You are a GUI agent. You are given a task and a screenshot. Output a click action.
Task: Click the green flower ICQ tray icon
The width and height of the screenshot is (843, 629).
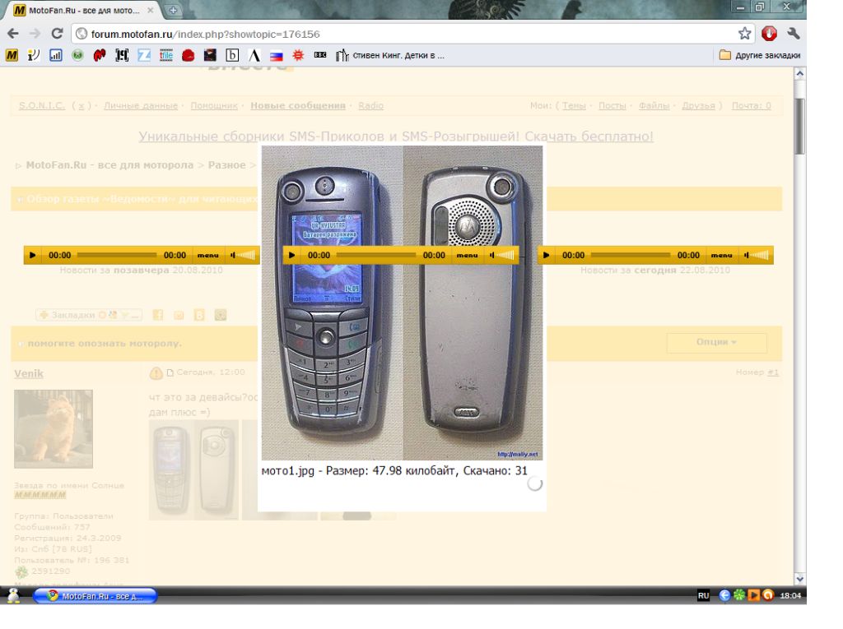(x=740, y=595)
